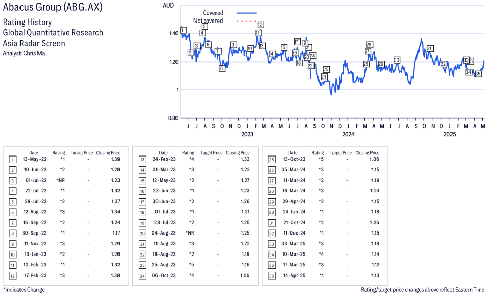Click the Asia Radar Screen line

pos(34,43)
